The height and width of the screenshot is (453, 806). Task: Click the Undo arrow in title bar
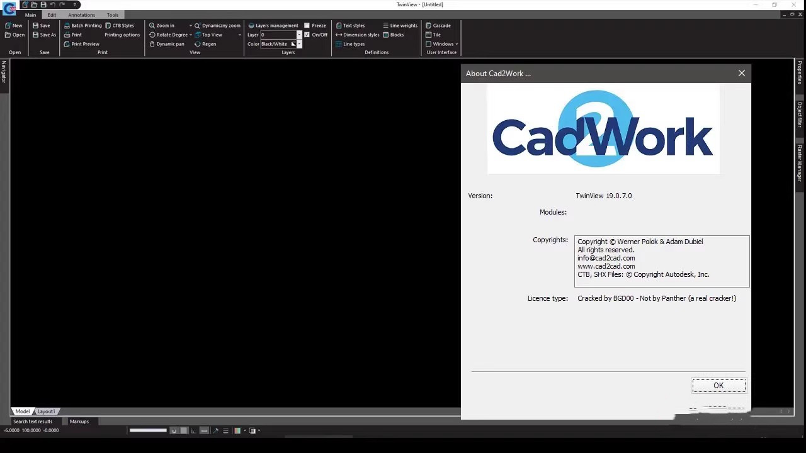click(53, 4)
